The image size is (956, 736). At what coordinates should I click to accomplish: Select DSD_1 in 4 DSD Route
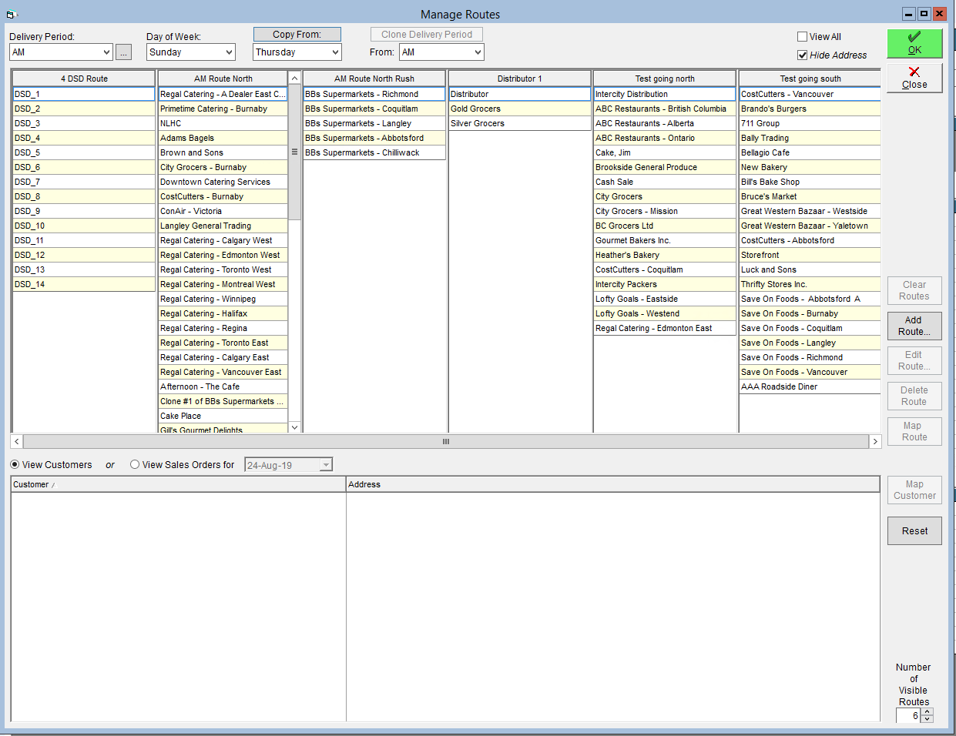pos(84,94)
